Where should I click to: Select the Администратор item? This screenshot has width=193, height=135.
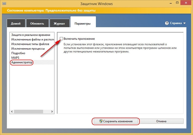tap(32, 62)
